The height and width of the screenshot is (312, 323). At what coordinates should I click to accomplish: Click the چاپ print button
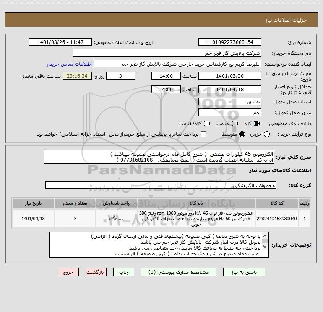coord(124,272)
